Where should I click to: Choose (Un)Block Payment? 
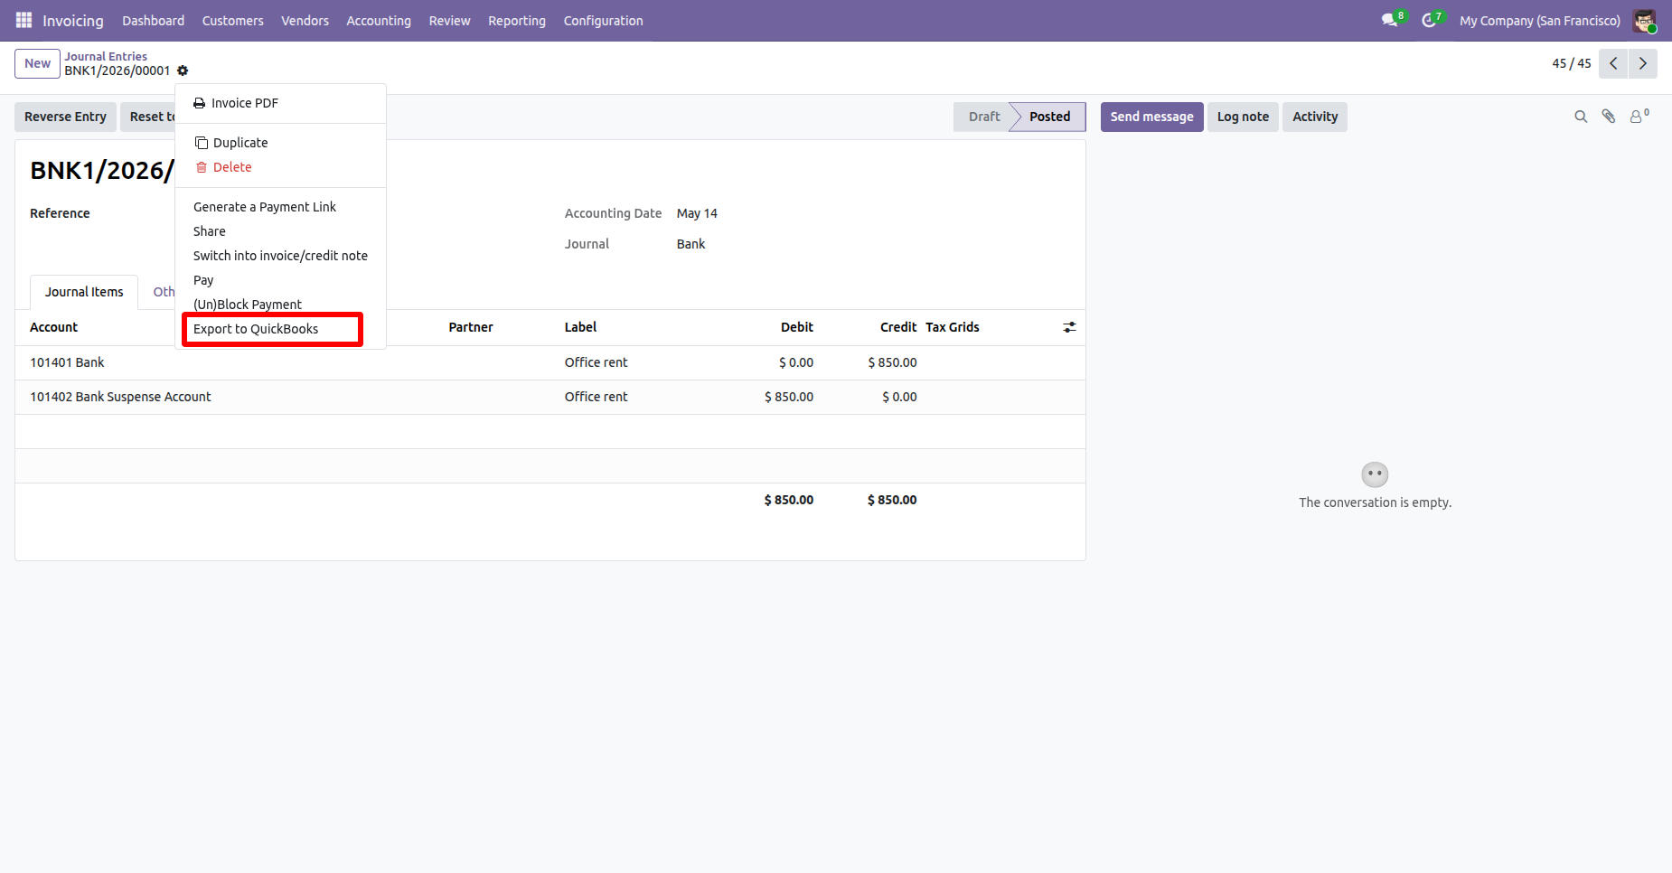pos(280,305)
